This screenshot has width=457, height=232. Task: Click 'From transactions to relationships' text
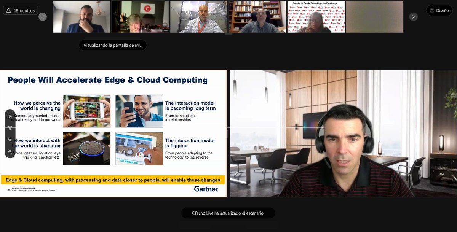coord(181,118)
